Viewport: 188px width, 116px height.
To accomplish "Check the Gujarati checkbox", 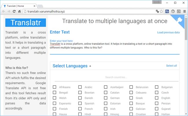I will (156, 109).
